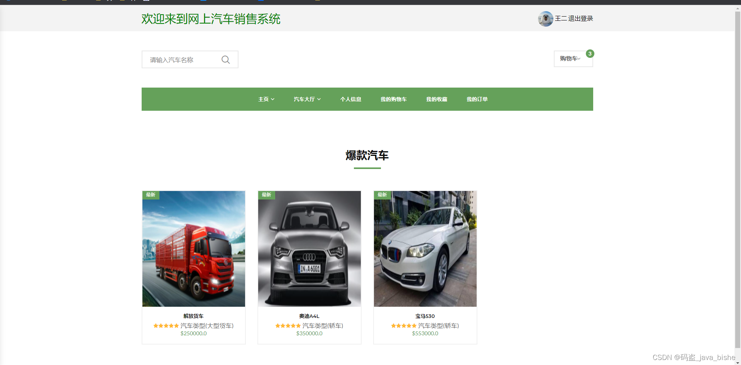Expand the 主页 menu
Viewport: 741px width, 365px height.
(266, 99)
